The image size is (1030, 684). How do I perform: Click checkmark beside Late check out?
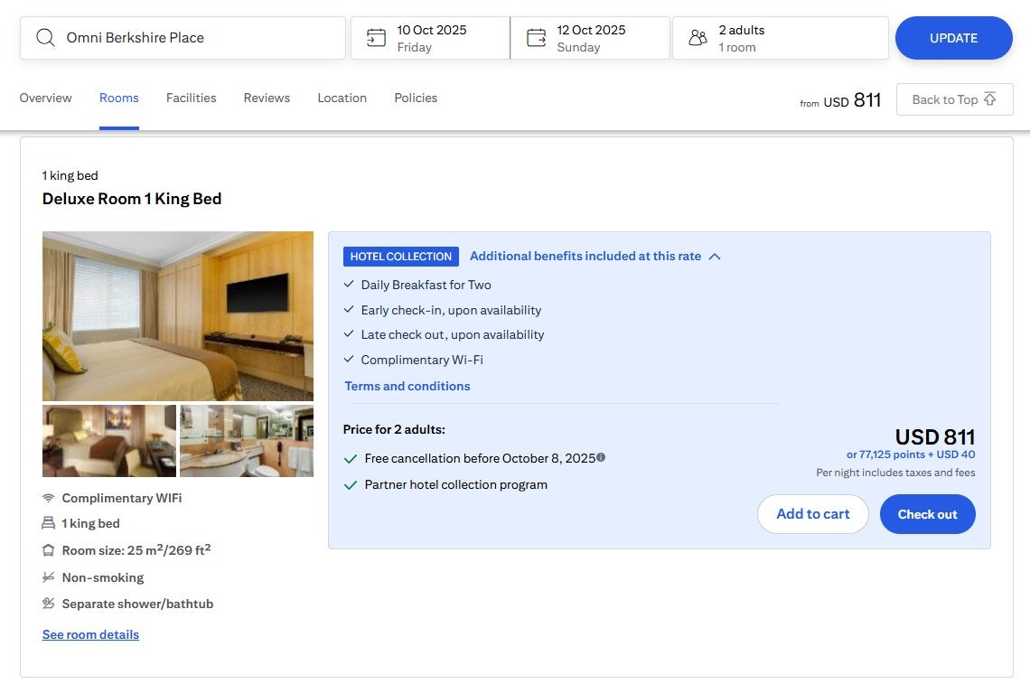coord(349,333)
